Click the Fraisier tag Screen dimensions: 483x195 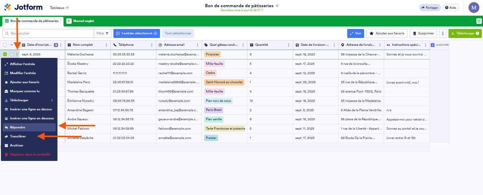(211, 138)
